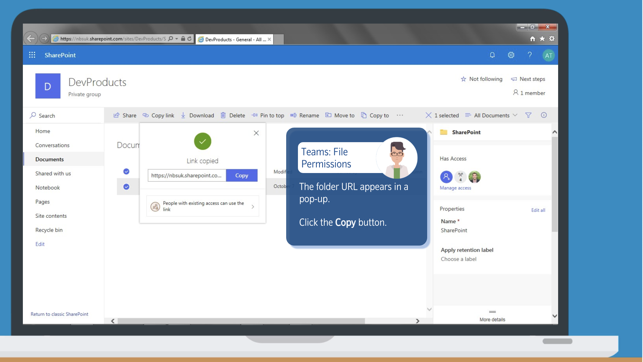Click the Manage access link

pyautogui.click(x=455, y=188)
